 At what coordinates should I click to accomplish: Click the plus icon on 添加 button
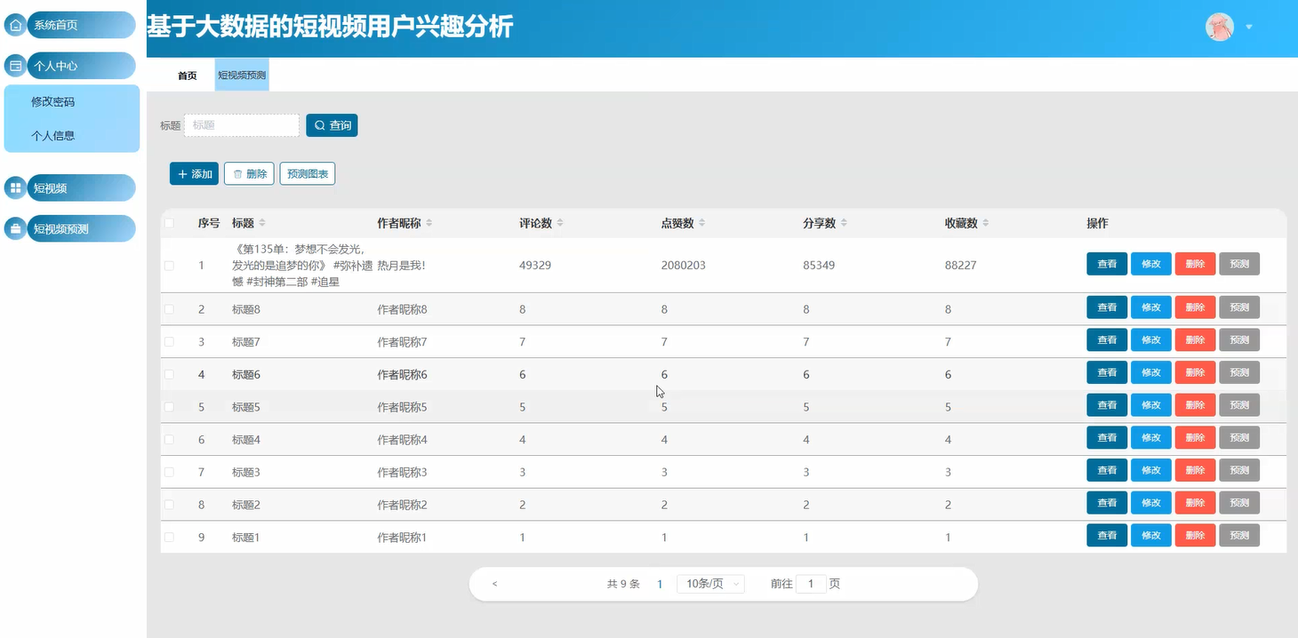pyautogui.click(x=182, y=173)
